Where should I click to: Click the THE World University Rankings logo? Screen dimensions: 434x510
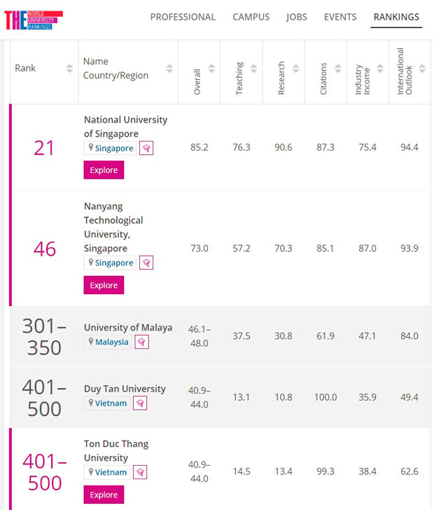(x=33, y=19)
